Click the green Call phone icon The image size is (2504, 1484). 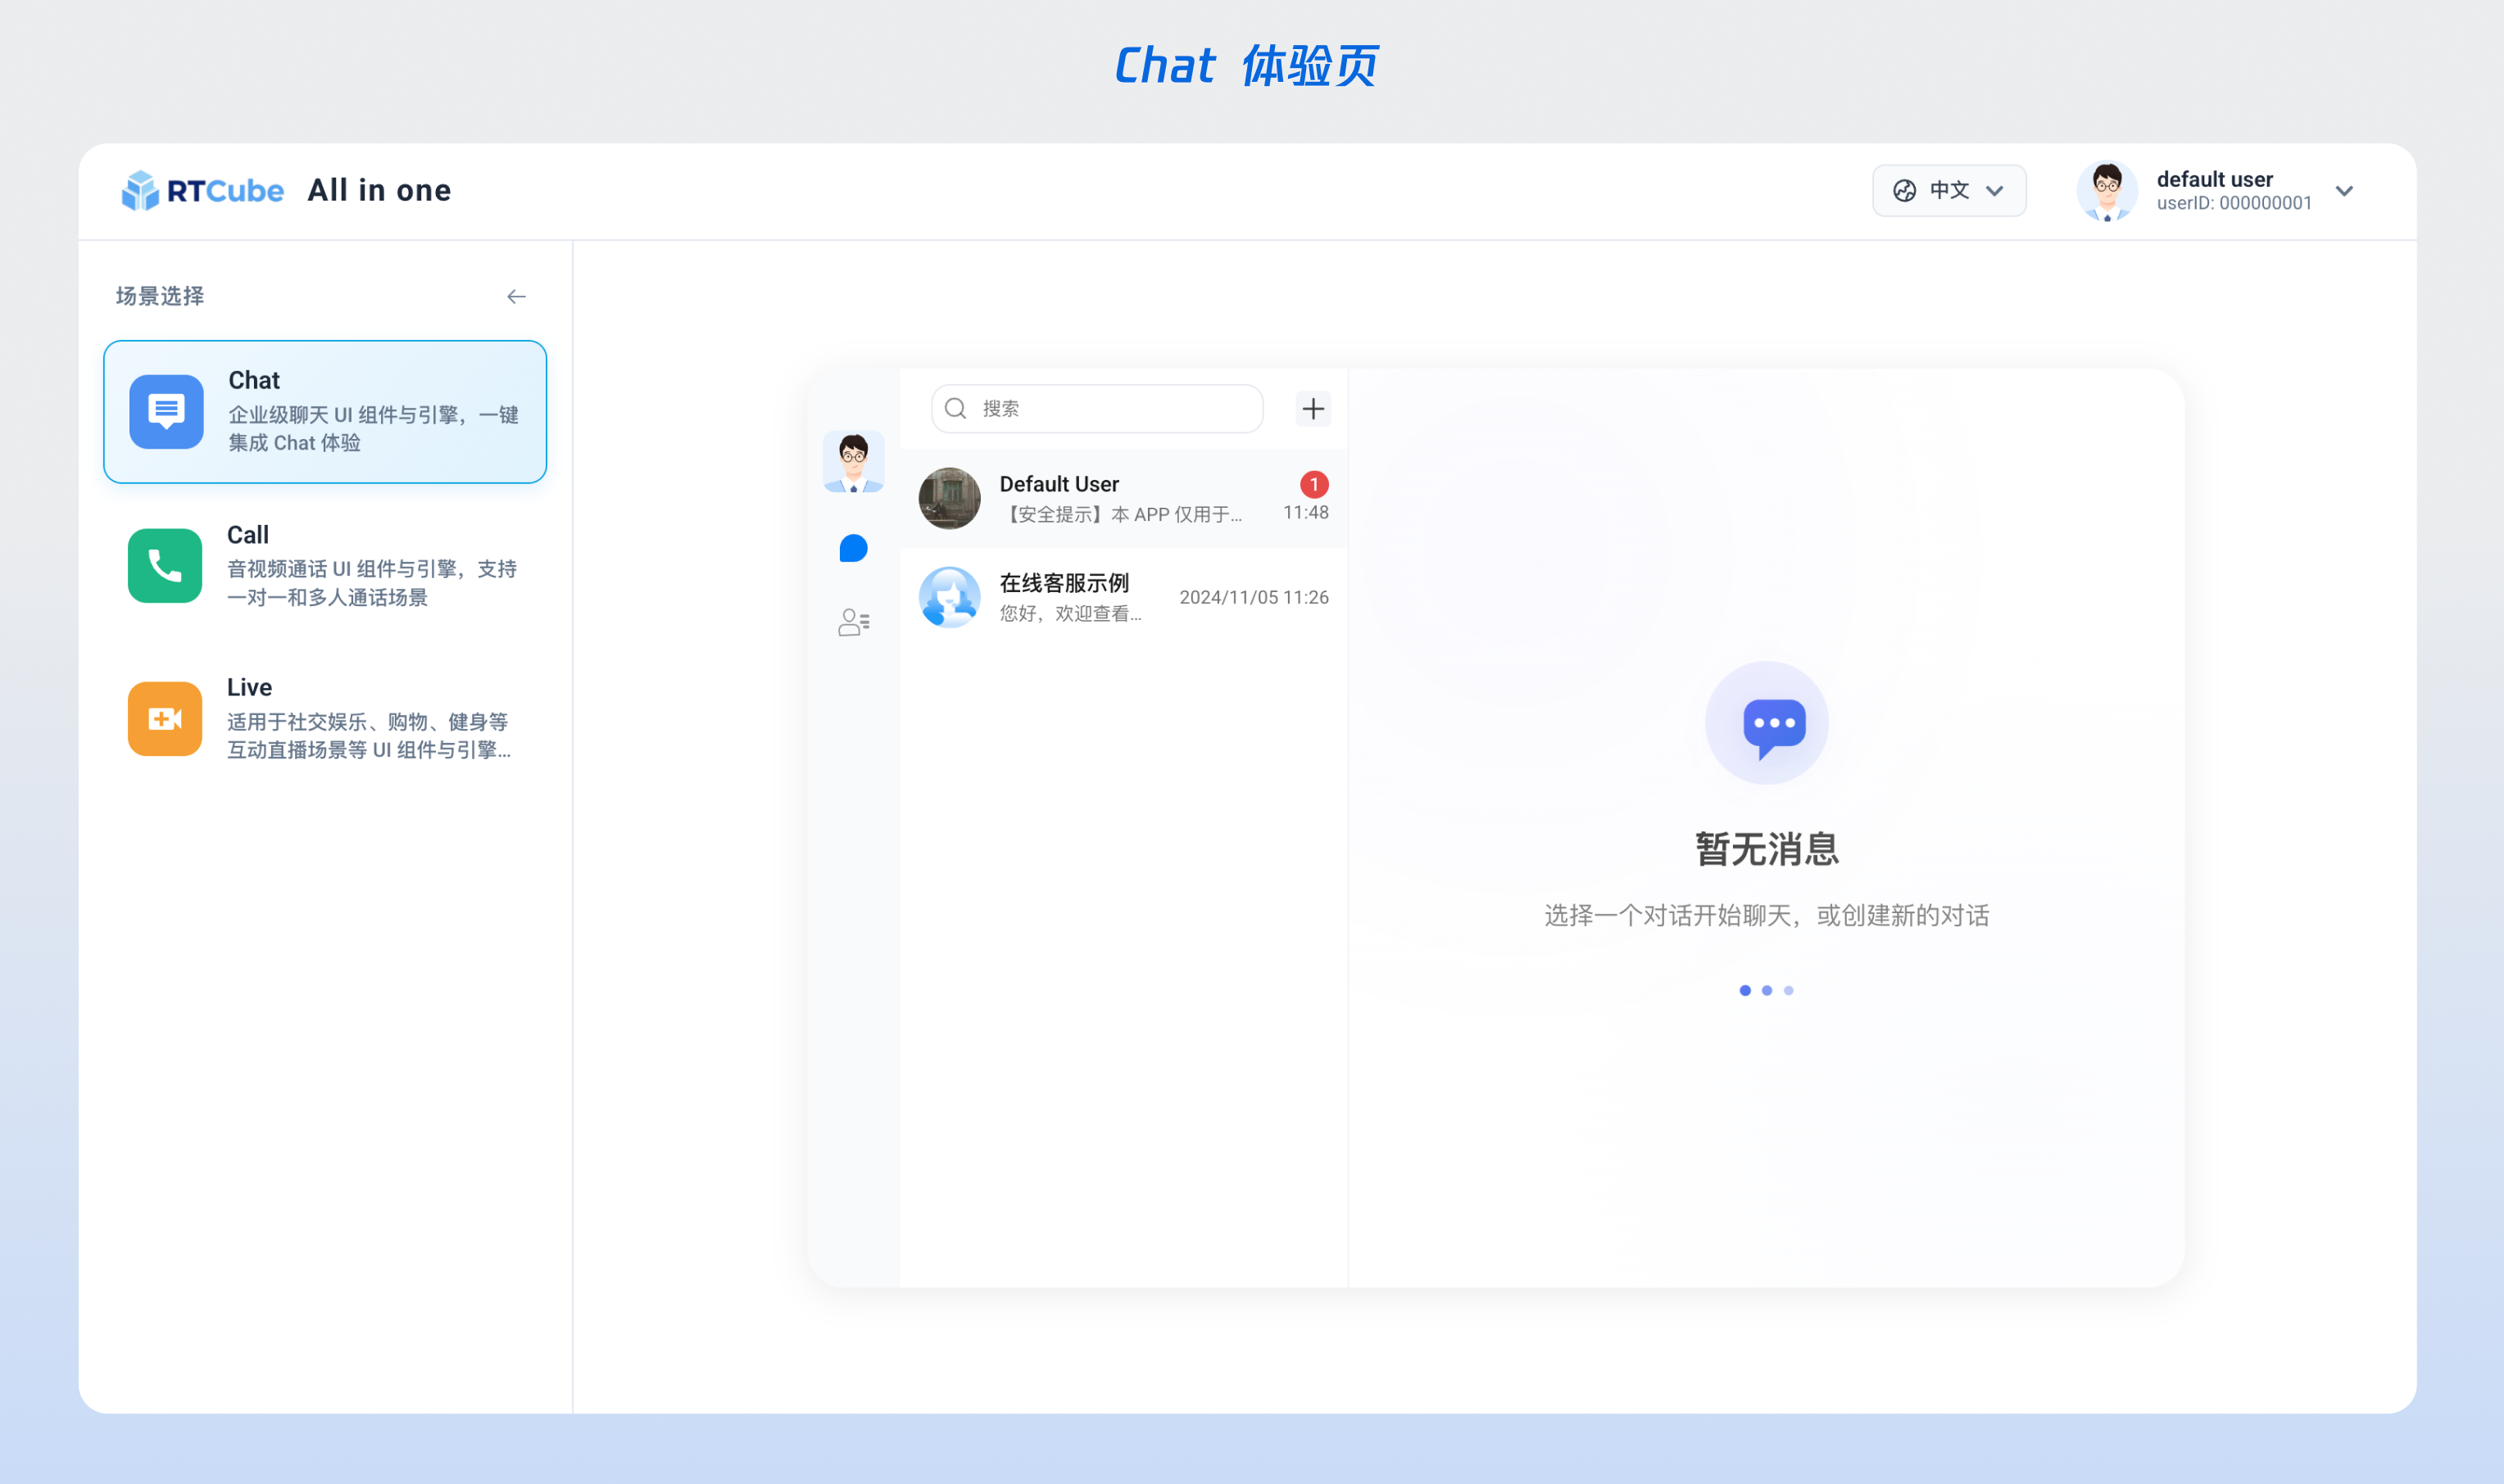[x=165, y=566]
